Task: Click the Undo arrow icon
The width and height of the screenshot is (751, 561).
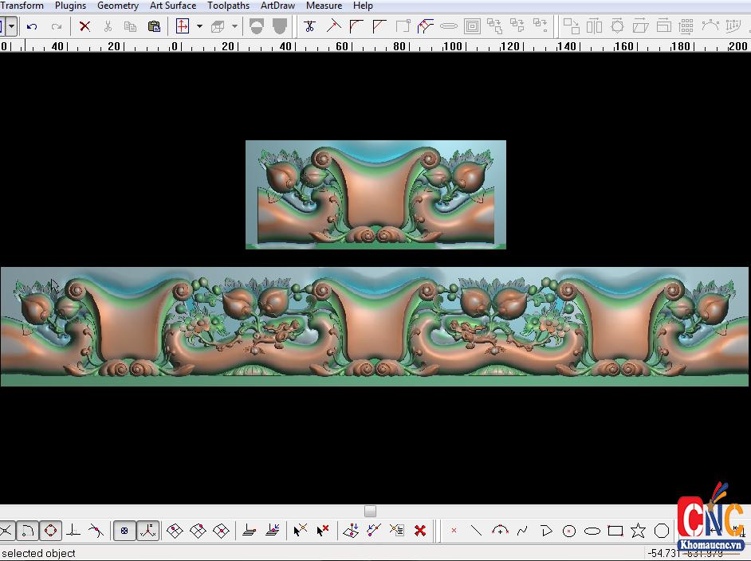Action: click(32, 26)
